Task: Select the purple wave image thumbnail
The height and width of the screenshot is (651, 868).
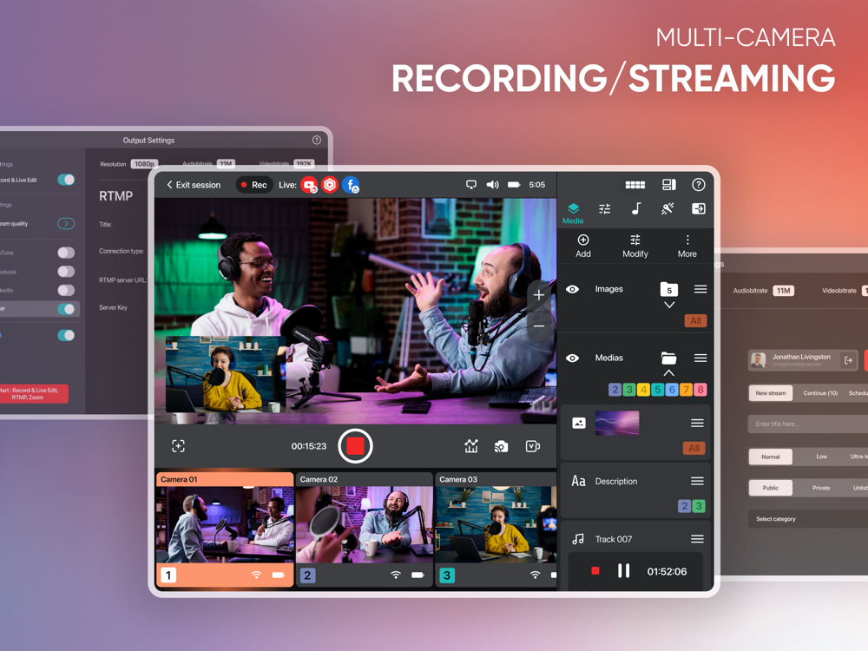Action: point(616,424)
